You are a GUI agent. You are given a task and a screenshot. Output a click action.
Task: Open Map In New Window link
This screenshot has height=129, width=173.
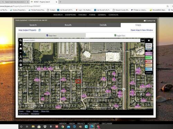(x=142, y=30)
